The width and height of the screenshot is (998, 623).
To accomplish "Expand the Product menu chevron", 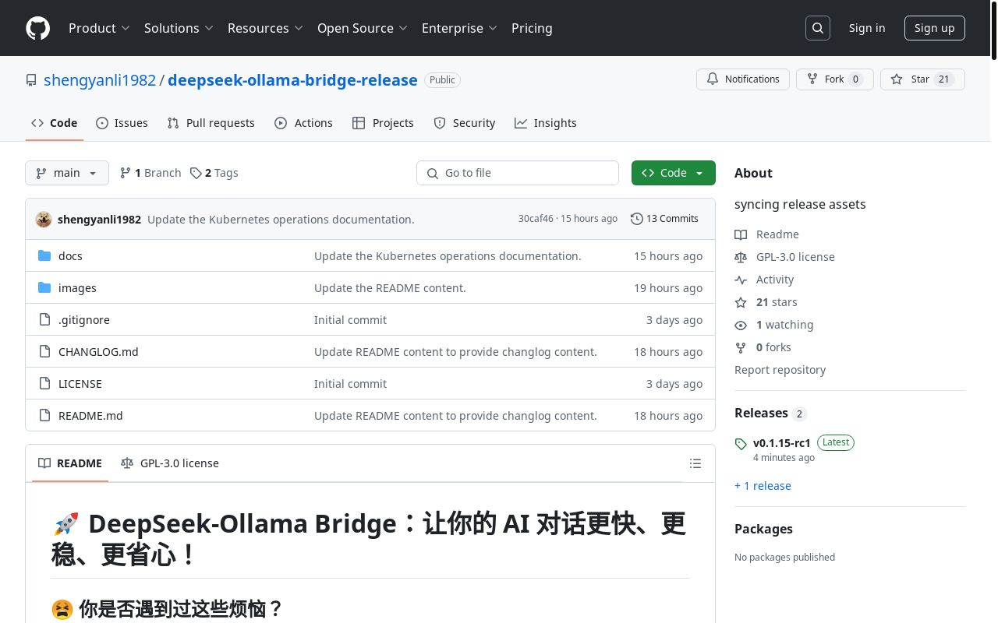I will point(125,28).
